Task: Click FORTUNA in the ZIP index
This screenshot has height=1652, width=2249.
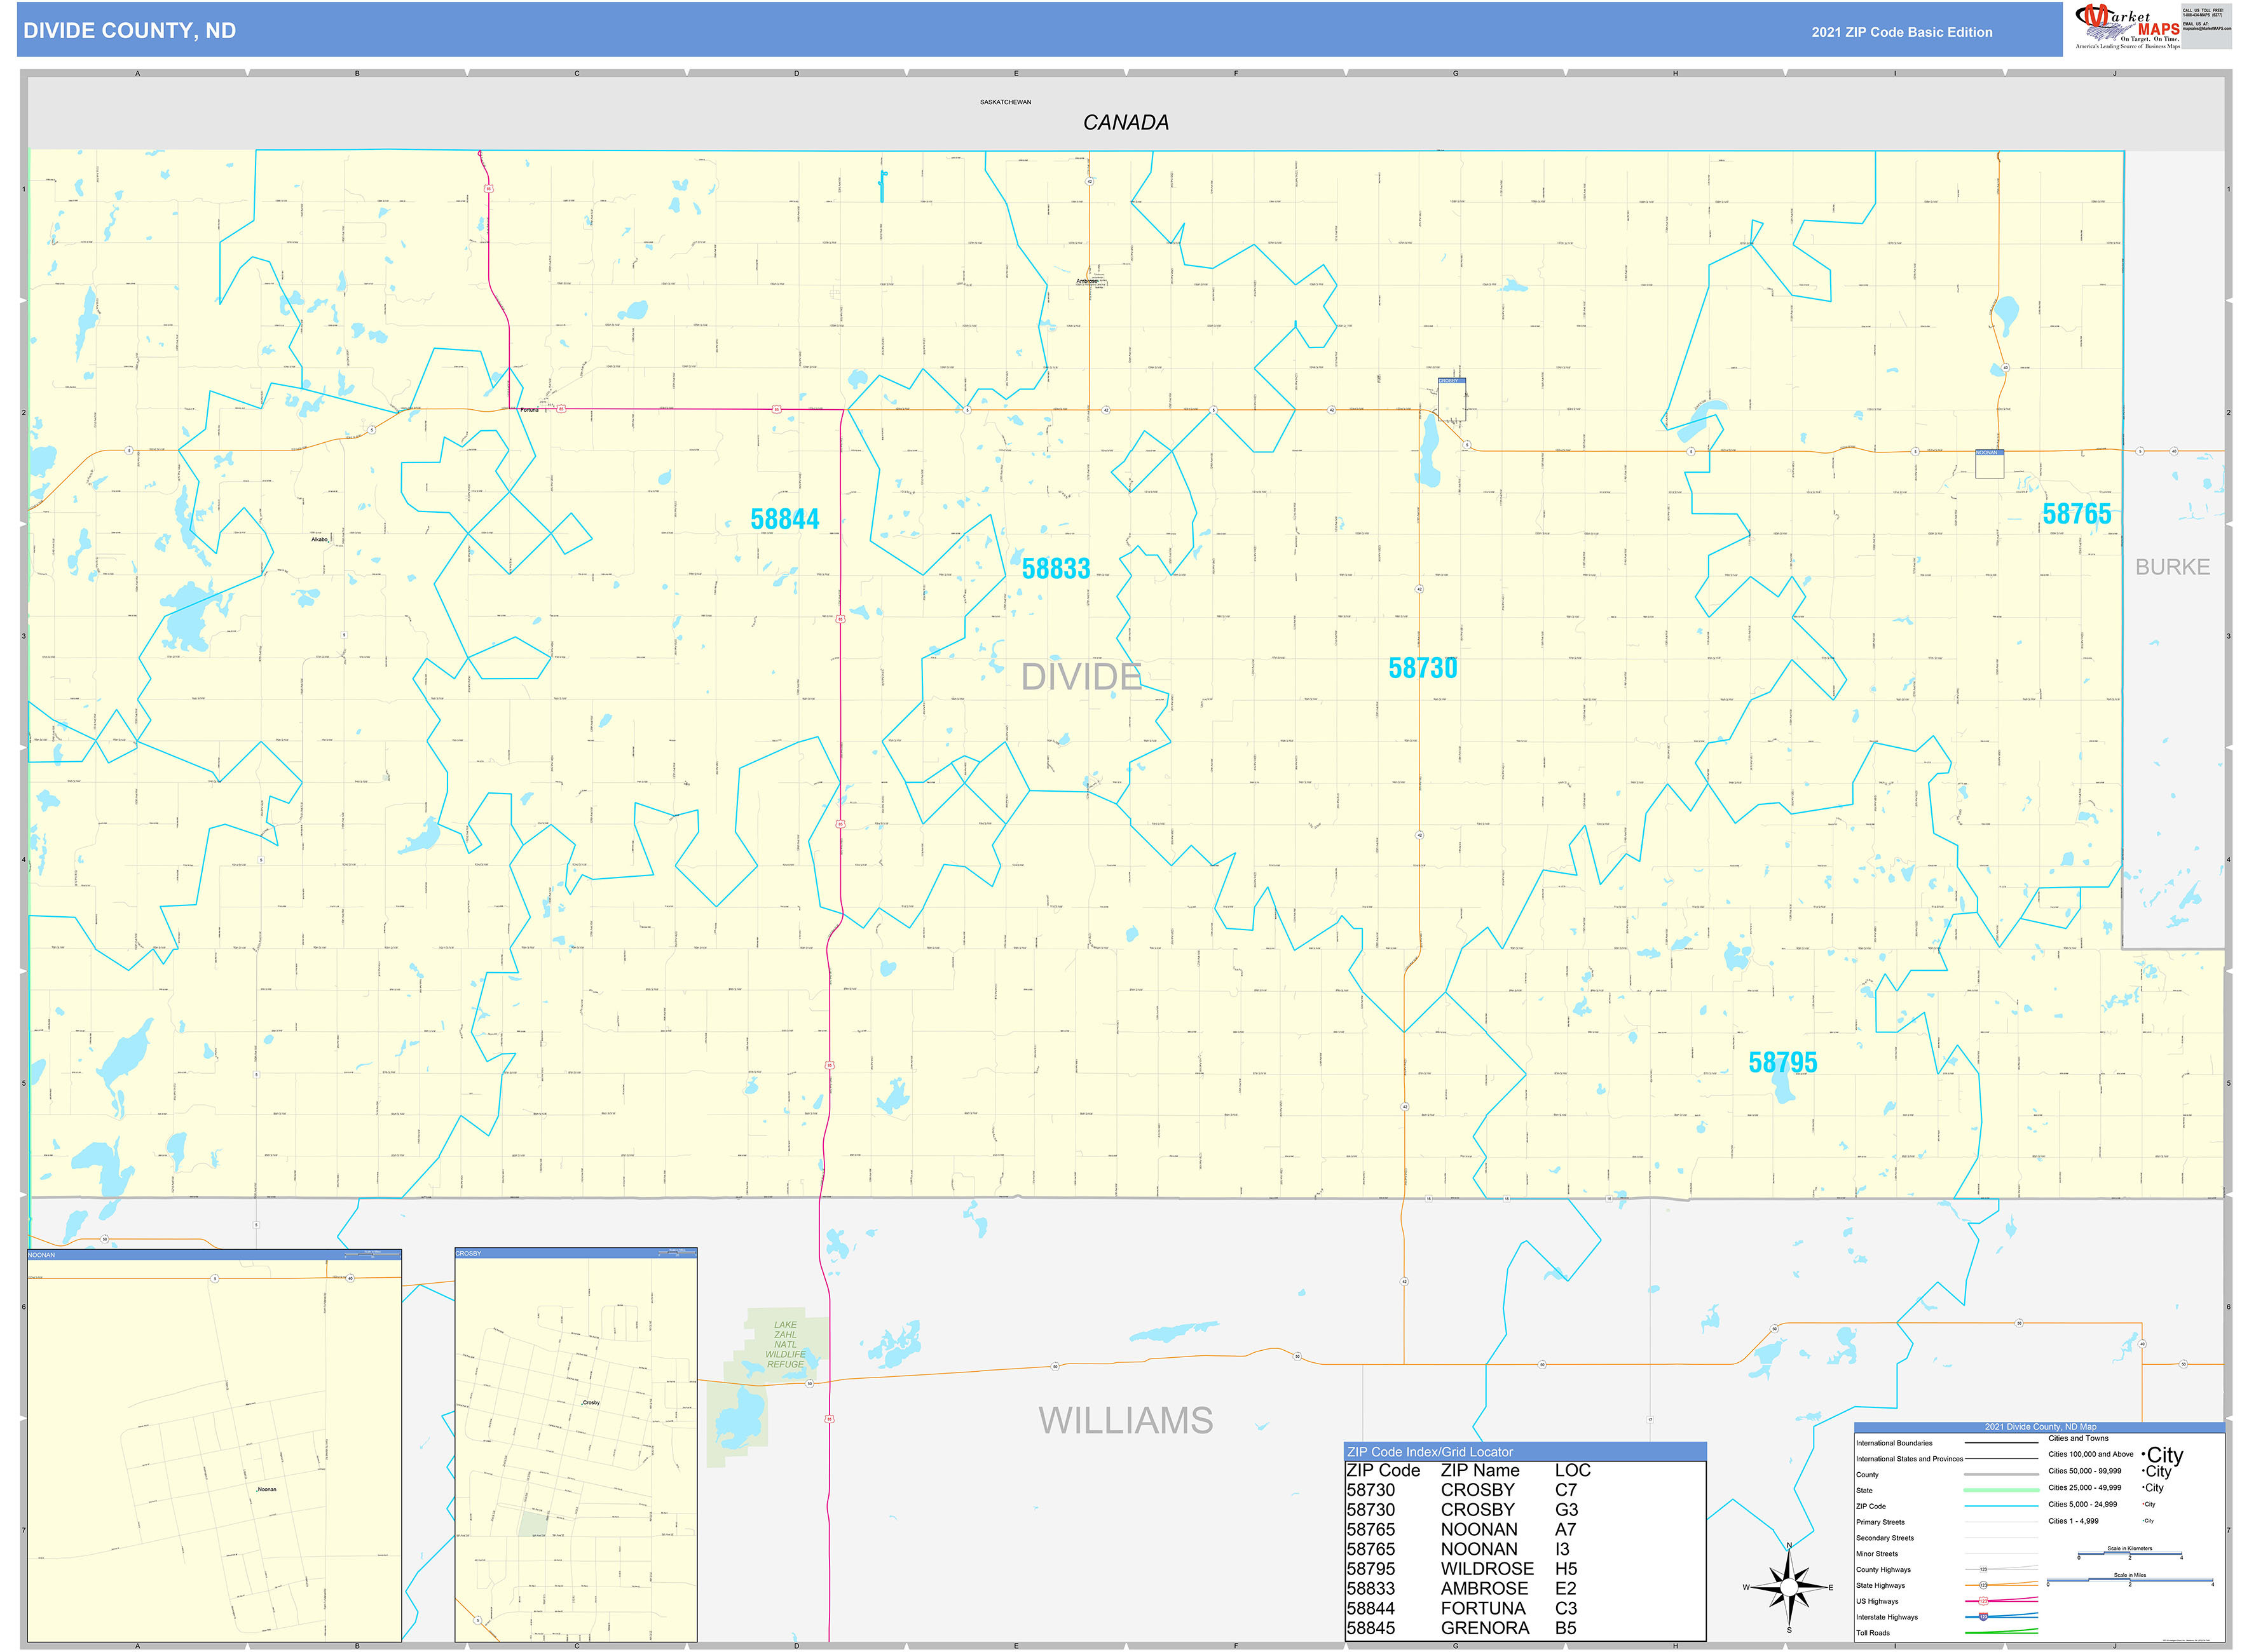Action: coord(1482,1608)
